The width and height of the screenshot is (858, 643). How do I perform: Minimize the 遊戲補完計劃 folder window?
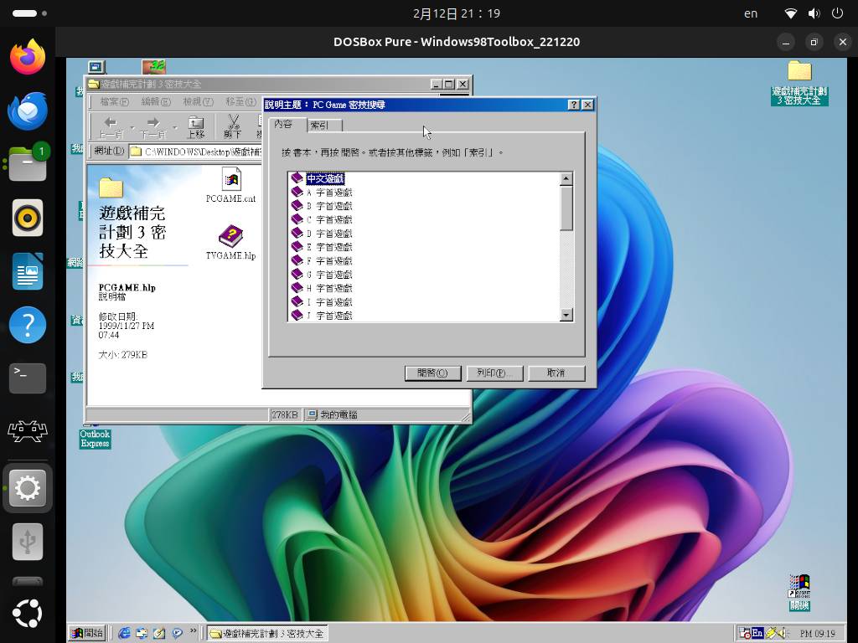pyautogui.click(x=436, y=85)
